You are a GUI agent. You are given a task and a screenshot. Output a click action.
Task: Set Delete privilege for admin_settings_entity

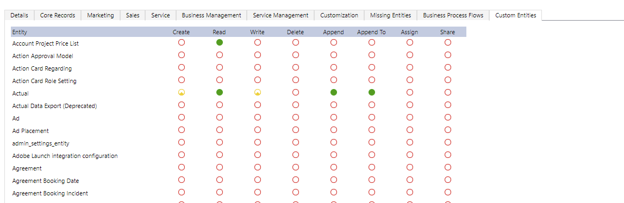(296, 142)
